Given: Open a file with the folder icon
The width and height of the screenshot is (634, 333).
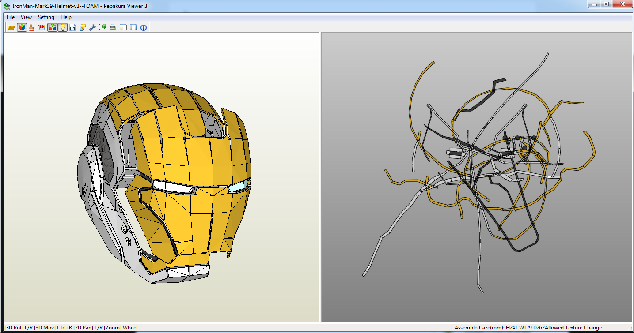Looking at the screenshot, I should pyautogui.click(x=11, y=27).
